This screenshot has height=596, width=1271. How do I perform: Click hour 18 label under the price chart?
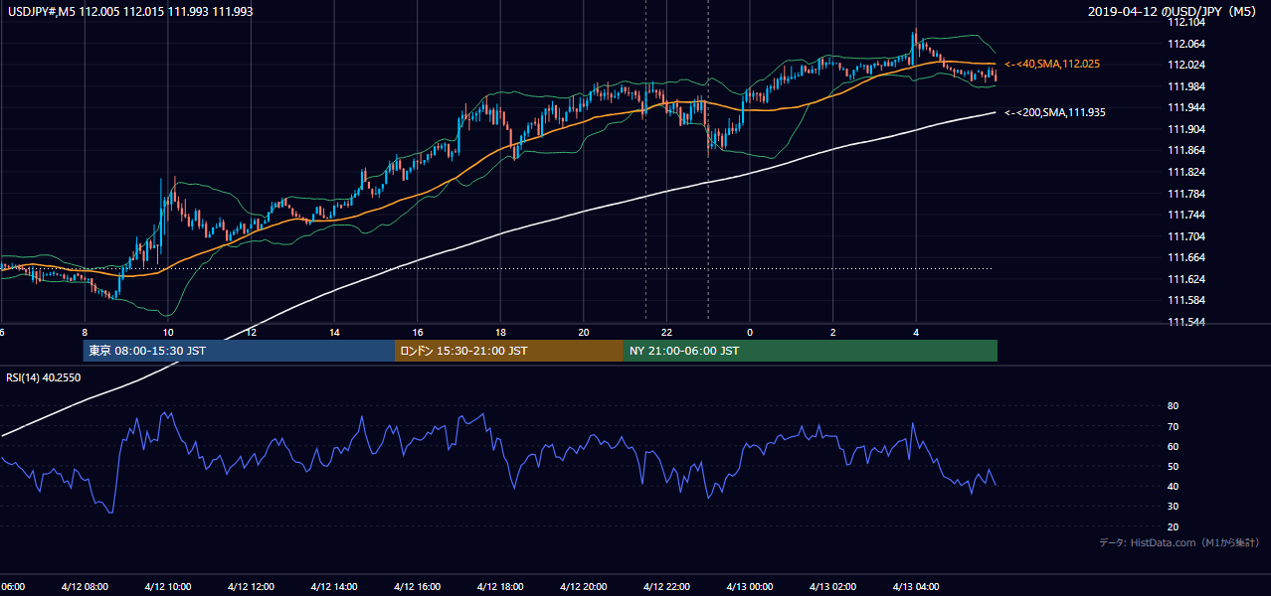tap(500, 332)
